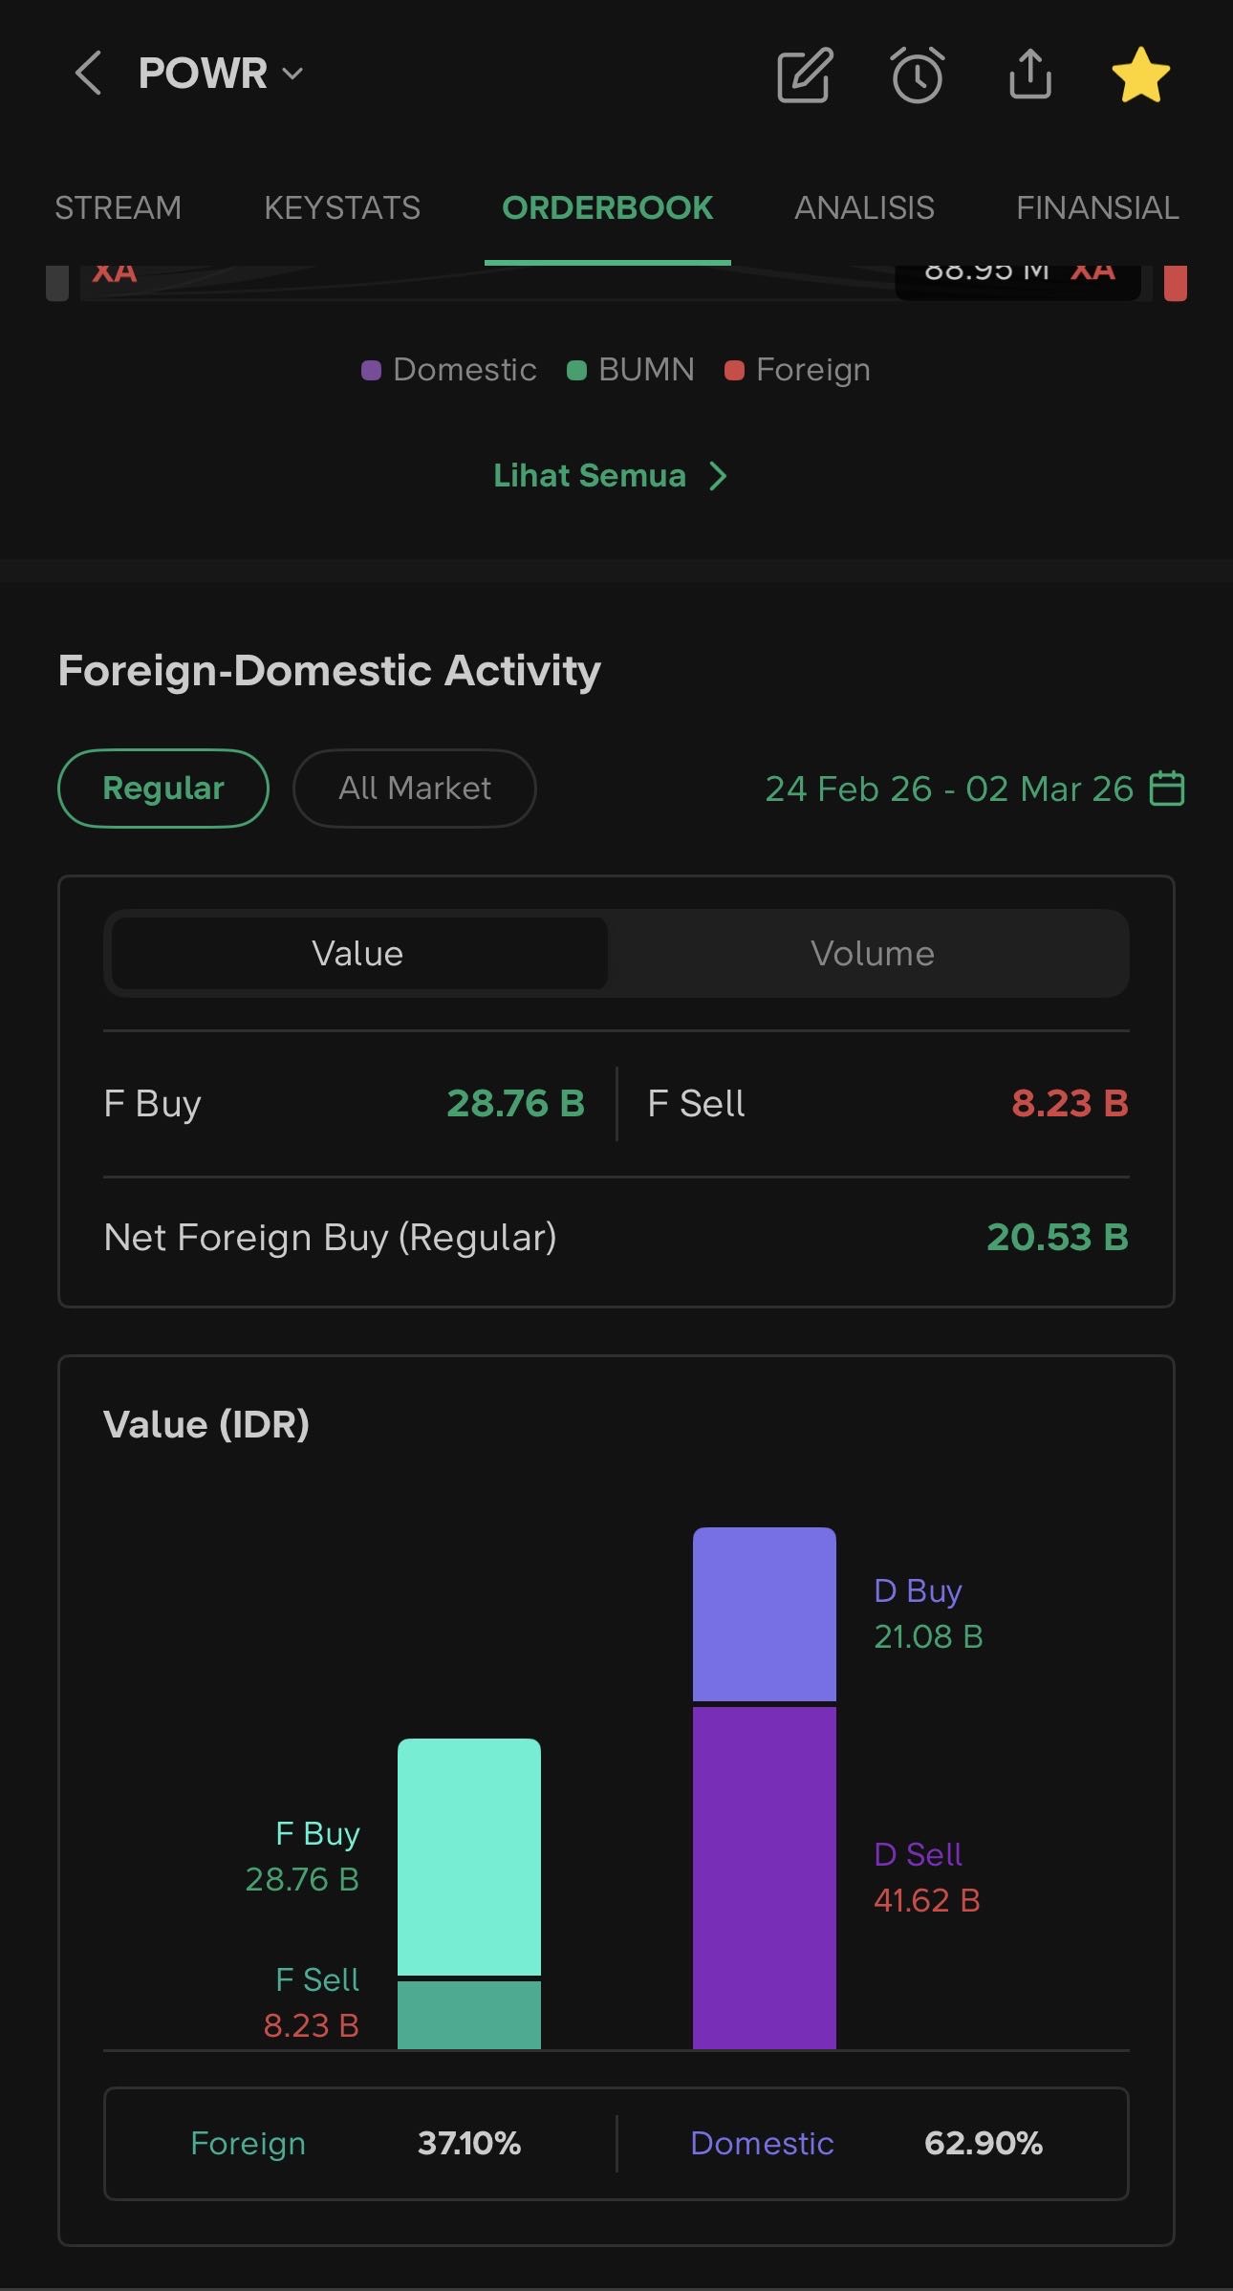Screen dimensions: 1233x2291
Task: Switch to the Volume view
Action: click(x=872, y=954)
